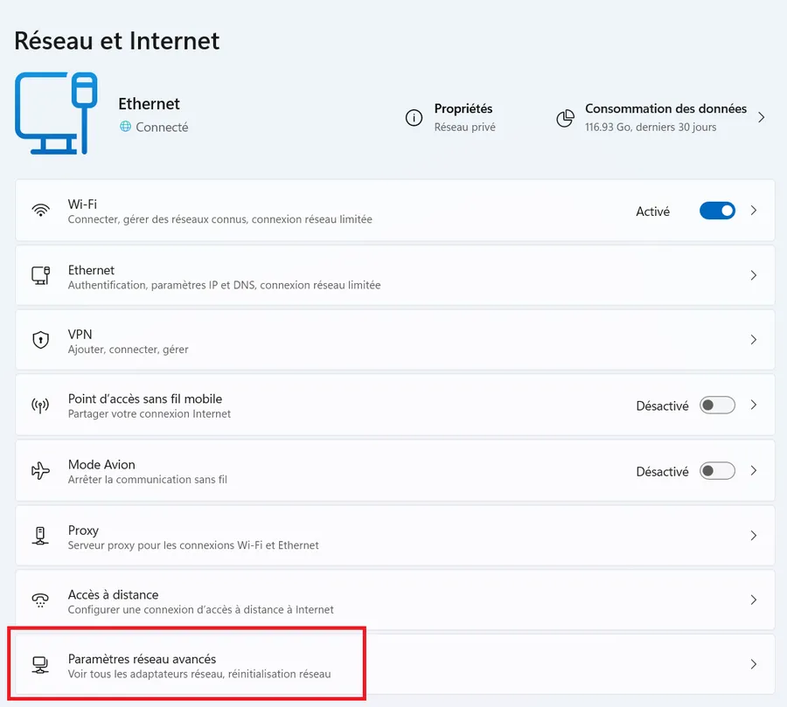
Task: Click the dial-up phone icon
Action: 40,600
